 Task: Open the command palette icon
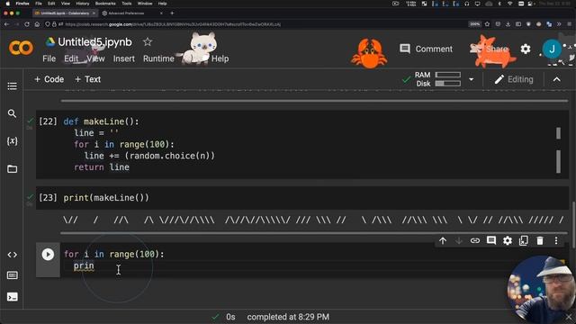click(x=12, y=275)
